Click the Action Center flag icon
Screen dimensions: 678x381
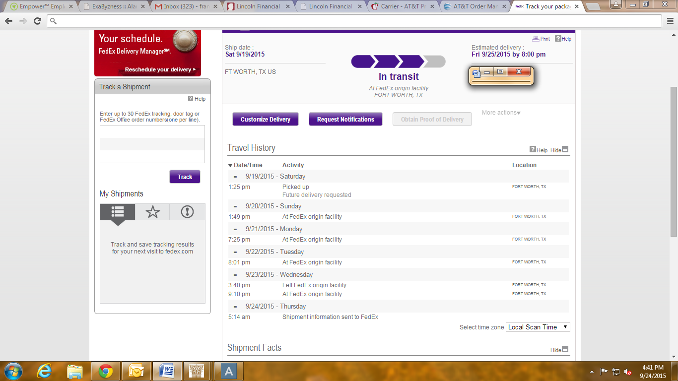[604, 371]
